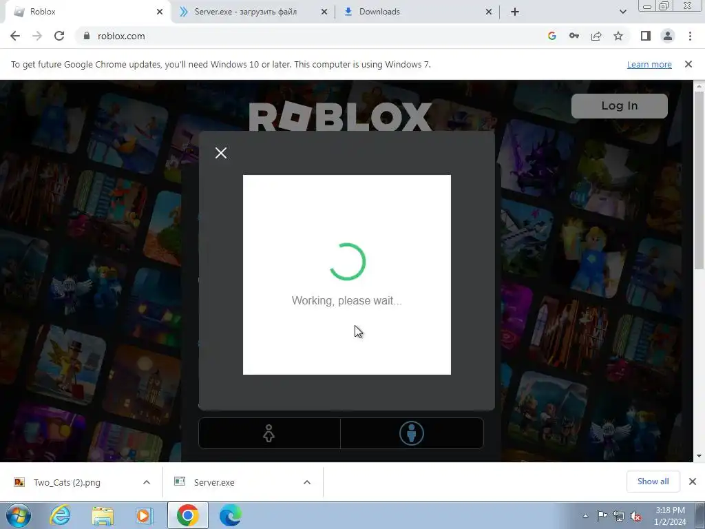Close the Server.exe tab
Screen dimensions: 705x529
click(324, 12)
